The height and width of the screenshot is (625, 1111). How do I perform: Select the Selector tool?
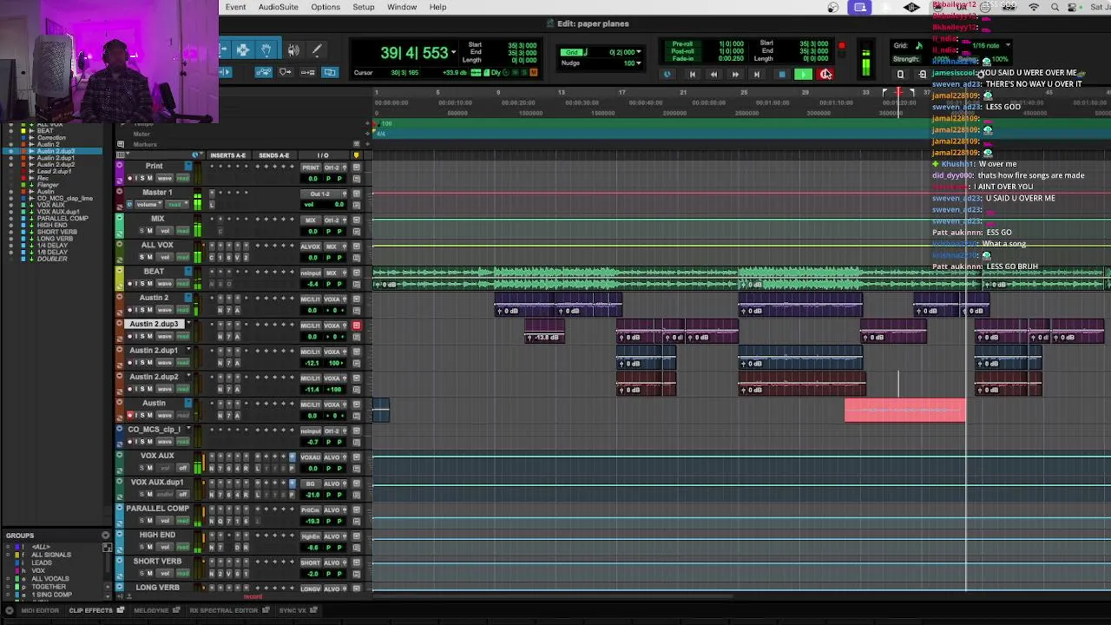pos(243,50)
